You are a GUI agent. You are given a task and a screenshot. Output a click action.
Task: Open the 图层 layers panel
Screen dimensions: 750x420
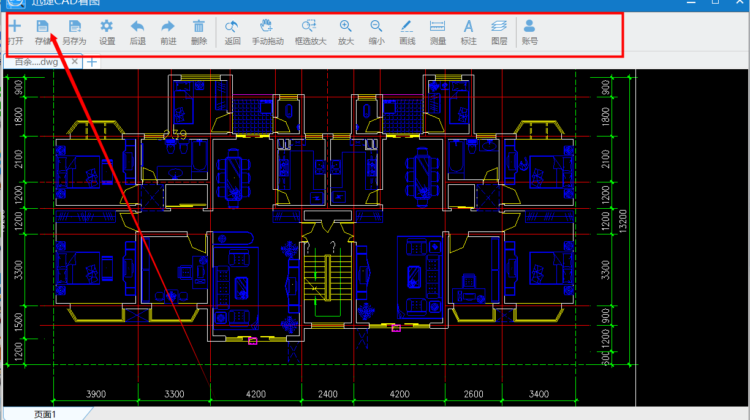pyautogui.click(x=499, y=32)
